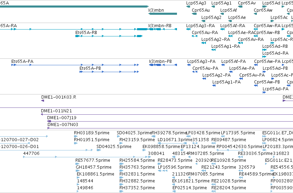The width and height of the screenshot is (293, 193).
Task: Click the LP17395.5prime EST label
Action: pos(238,133)
